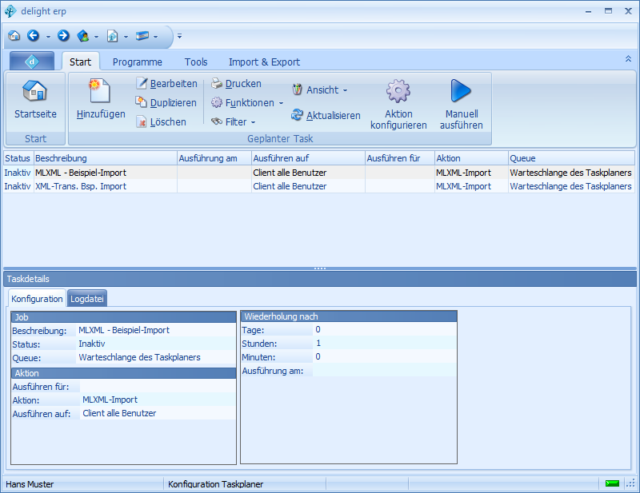
Task: Open the Import & Export tab
Action: click(x=264, y=62)
